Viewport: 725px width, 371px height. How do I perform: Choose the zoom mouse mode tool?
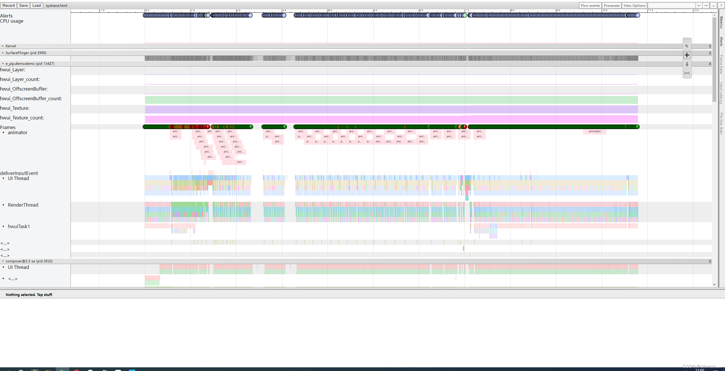687,64
